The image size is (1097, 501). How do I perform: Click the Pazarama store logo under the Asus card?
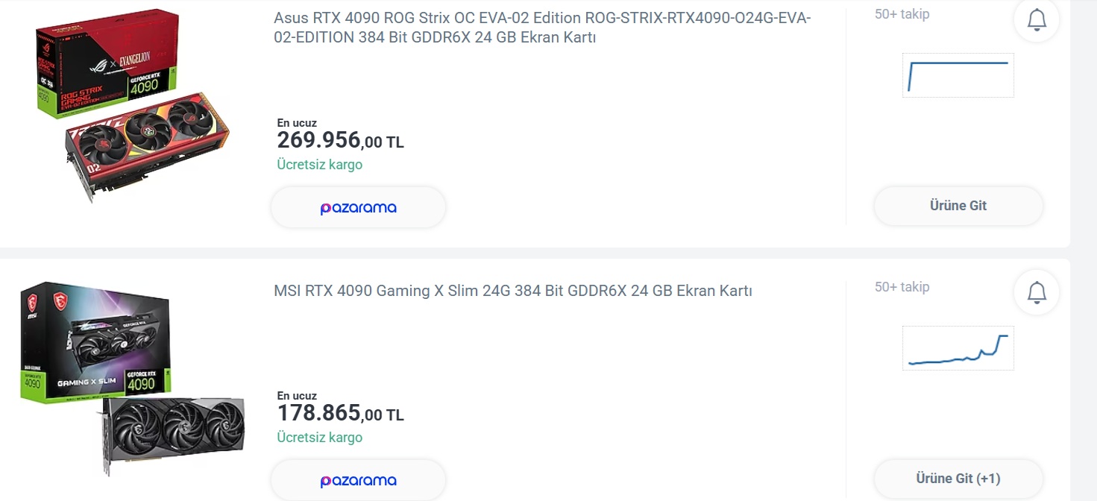coord(358,208)
